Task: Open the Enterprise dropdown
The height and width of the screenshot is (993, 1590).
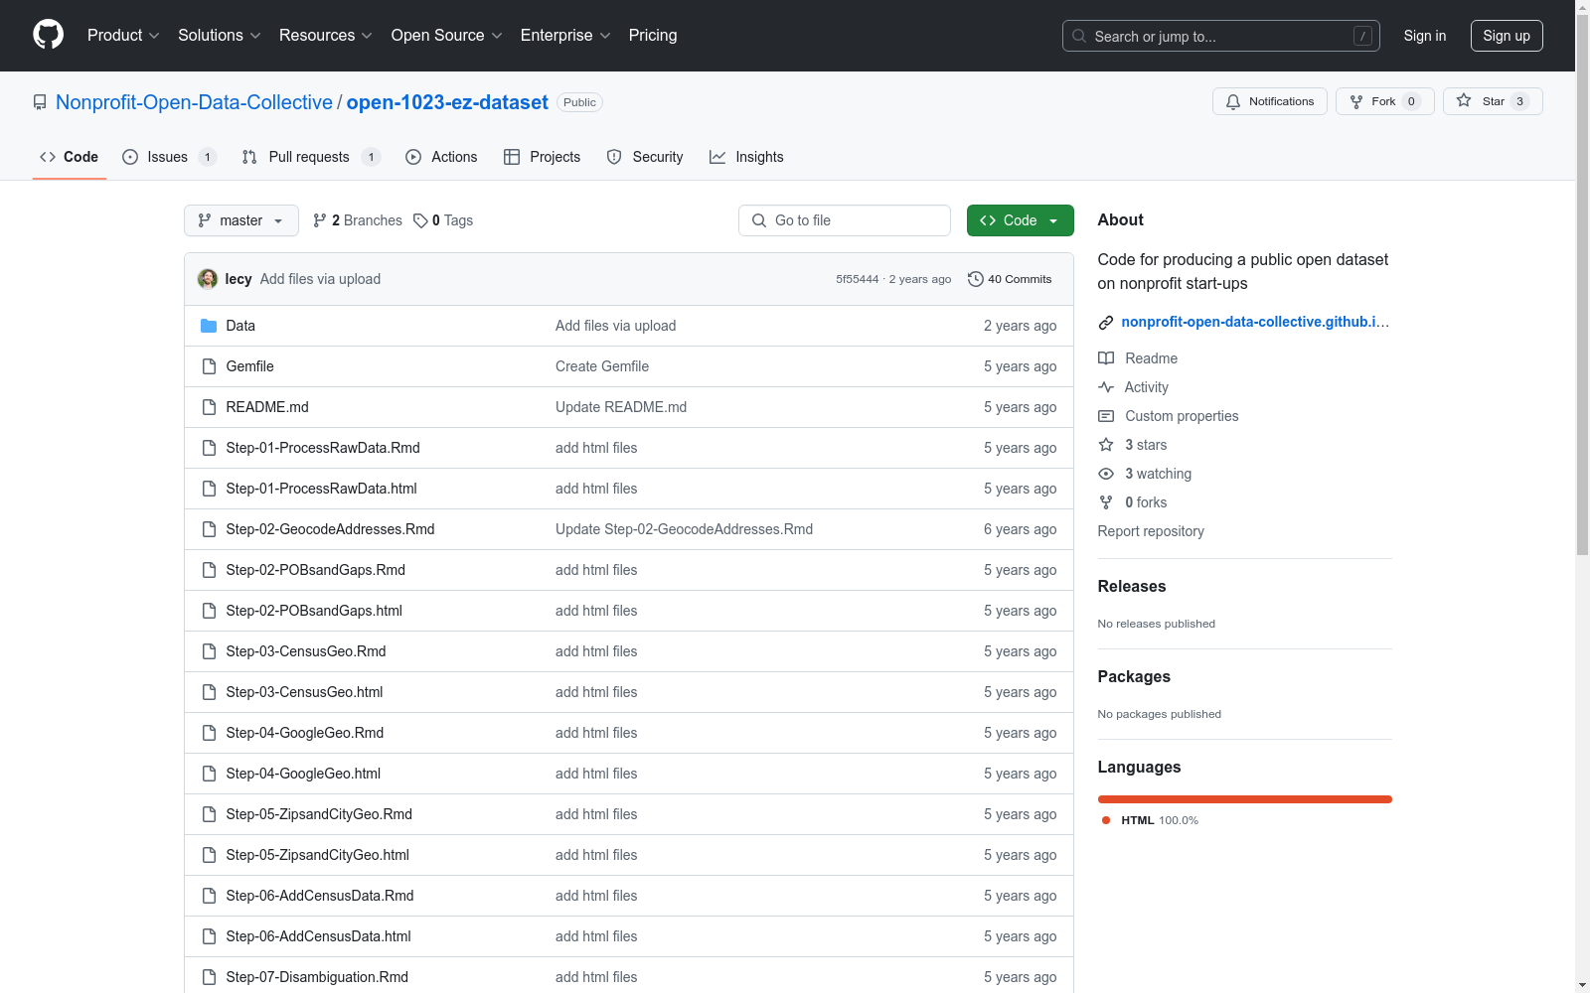Action: [x=565, y=35]
